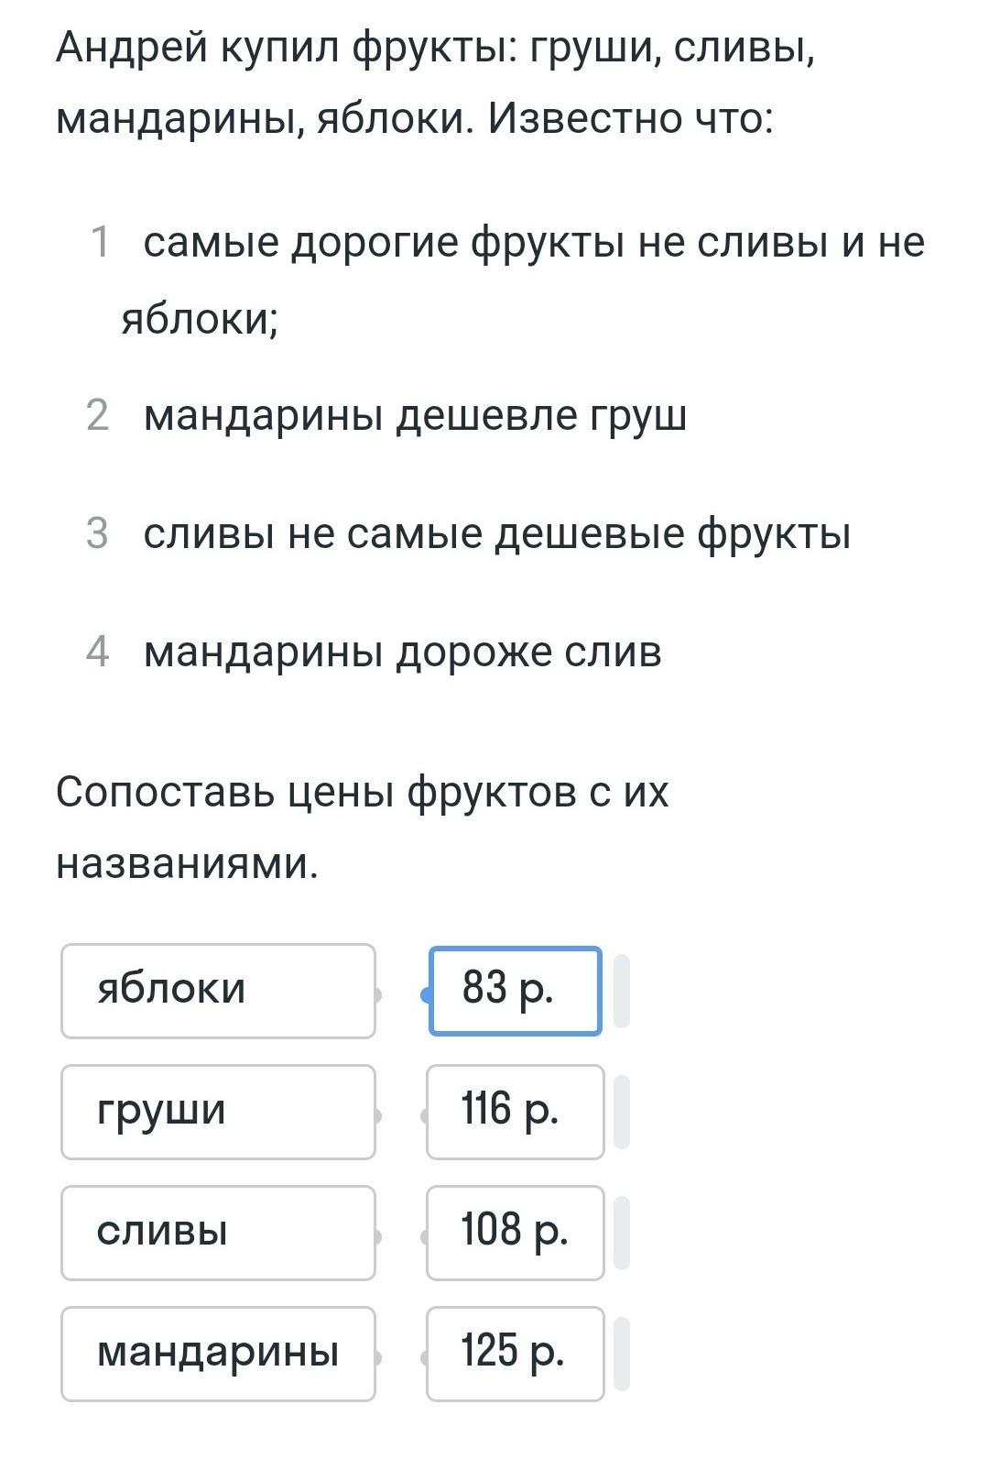
Task: Select the сливы answer box
Action: click(x=218, y=1233)
